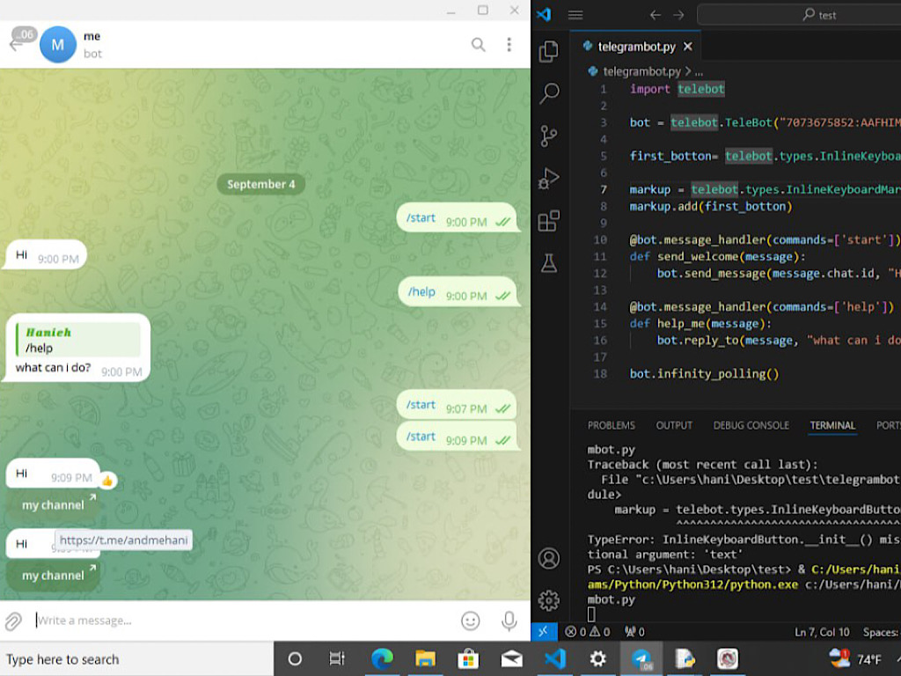Image resolution: width=901 pixels, height=676 pixels.
Task: Select the /start message sent at 9:00 PM
Action: [x=458, y=218]
